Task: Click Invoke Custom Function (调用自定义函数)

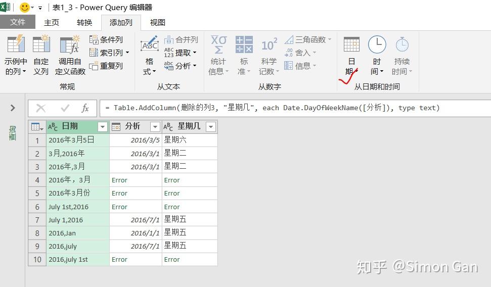Action: tap(70, 55)
